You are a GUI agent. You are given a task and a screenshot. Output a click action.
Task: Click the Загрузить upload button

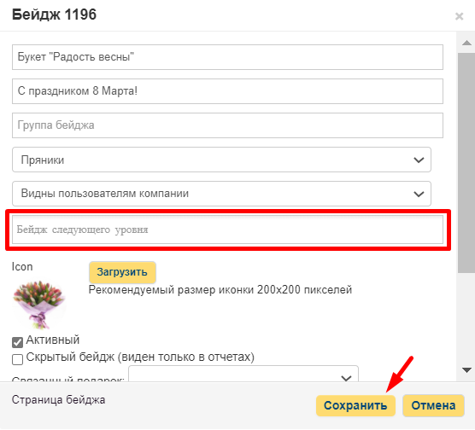click(122, 272)
